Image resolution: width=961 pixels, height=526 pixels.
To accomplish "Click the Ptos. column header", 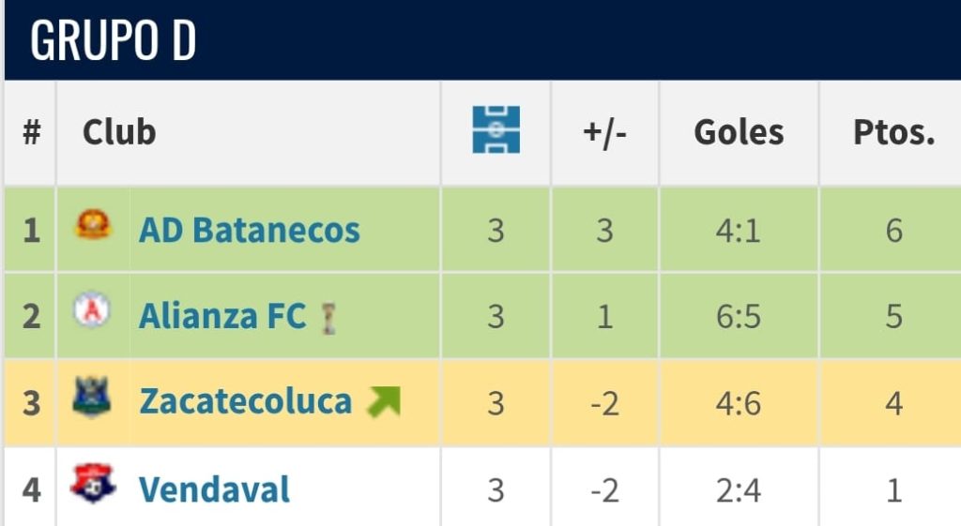I will [893, 132].
